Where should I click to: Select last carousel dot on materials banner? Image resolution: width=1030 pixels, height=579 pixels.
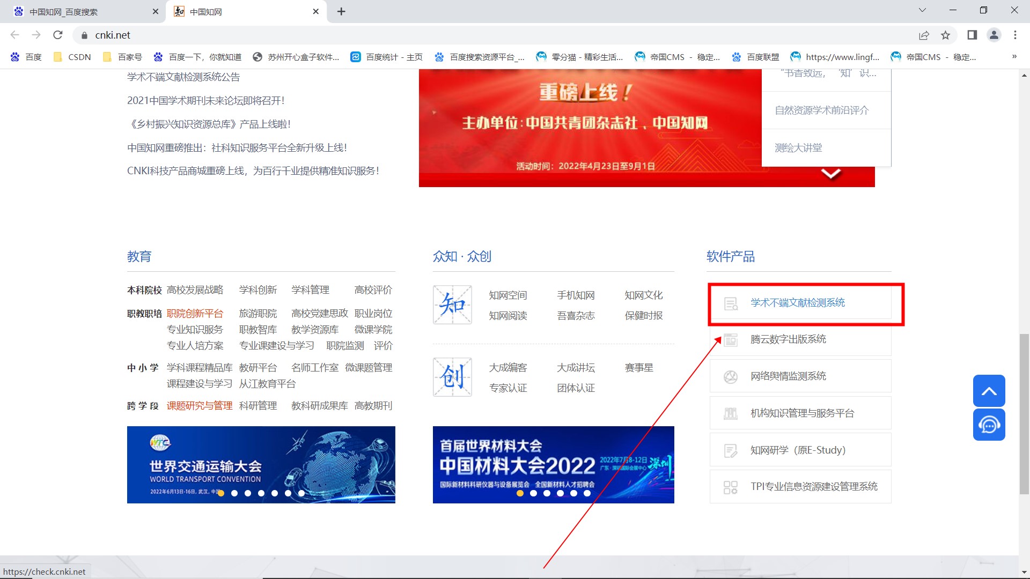(587, 493)
